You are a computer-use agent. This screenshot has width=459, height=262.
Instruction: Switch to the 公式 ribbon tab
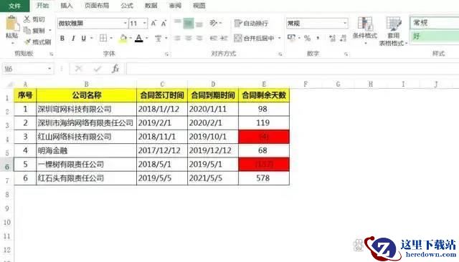tap(127, 6)
